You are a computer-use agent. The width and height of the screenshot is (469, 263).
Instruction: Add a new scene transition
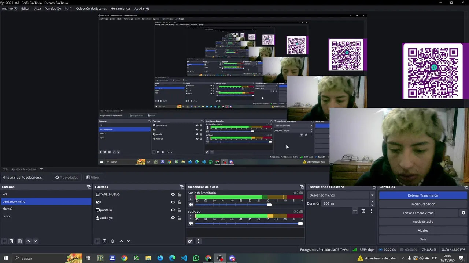click(x=355, y=211)
